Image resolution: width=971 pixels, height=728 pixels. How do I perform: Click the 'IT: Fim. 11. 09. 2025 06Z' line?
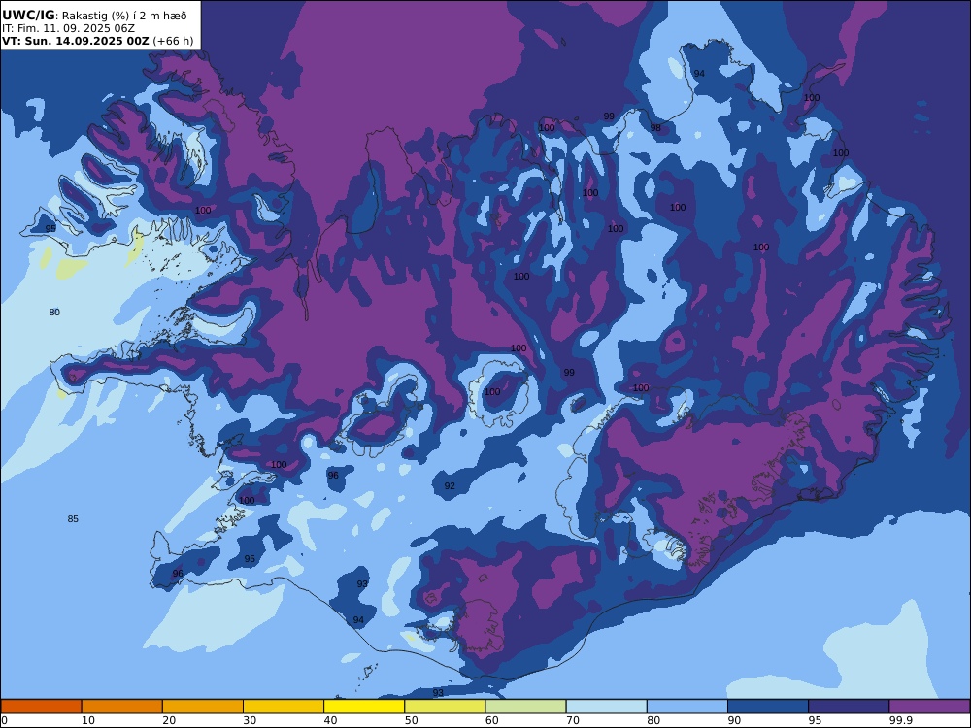point(68,28)
